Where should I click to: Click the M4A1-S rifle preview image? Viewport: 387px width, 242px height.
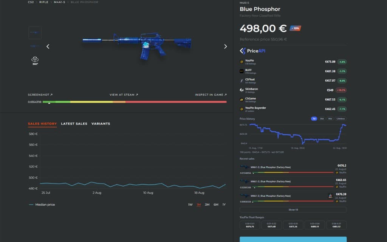pos(137,46)
